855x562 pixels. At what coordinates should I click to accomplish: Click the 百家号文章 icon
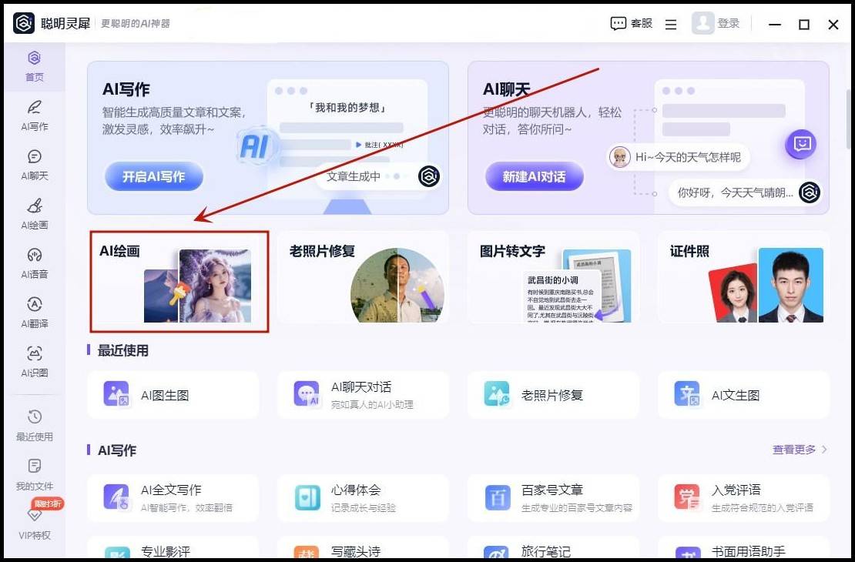497,497
